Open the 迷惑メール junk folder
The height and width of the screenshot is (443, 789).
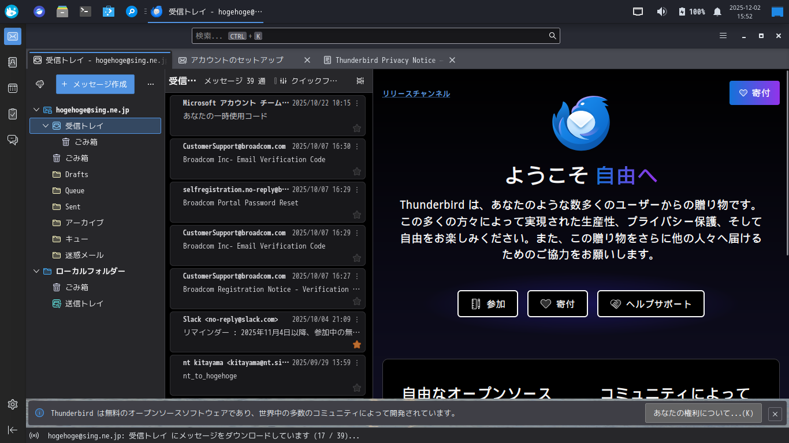pos(77,255)
